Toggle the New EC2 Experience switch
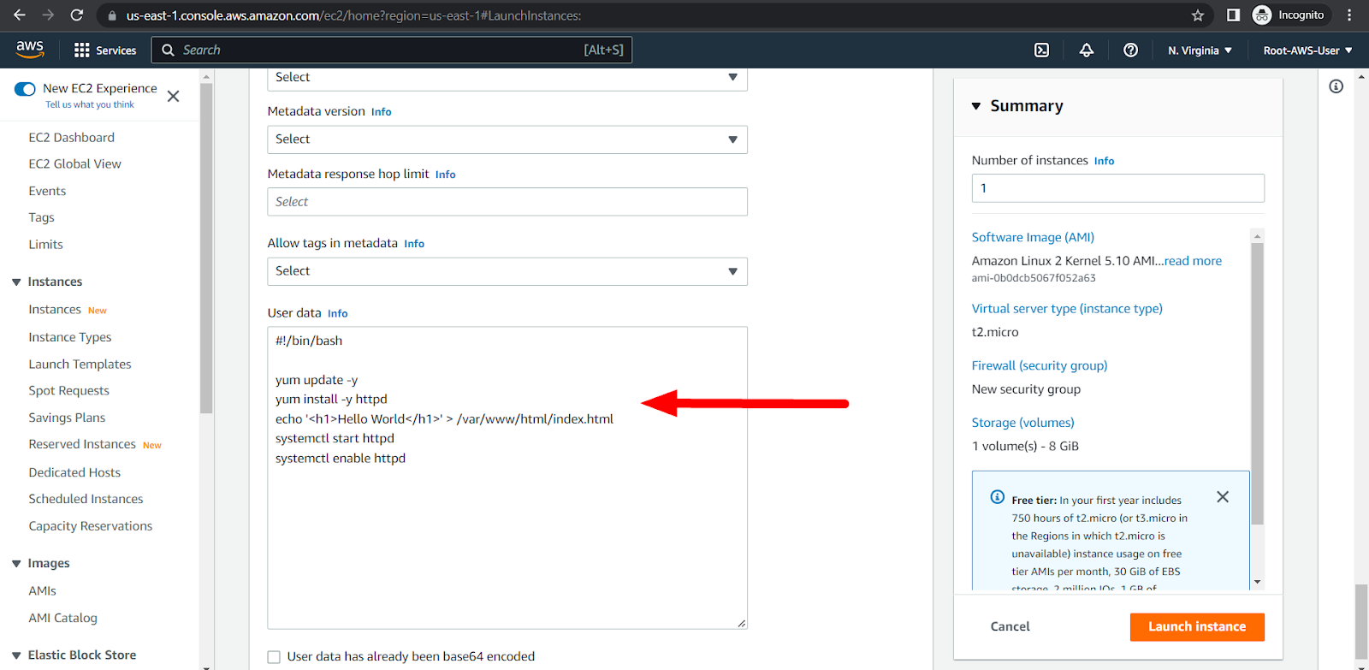Image resolution: width=1369 pixels, height=670 pixels. (25, 89)
